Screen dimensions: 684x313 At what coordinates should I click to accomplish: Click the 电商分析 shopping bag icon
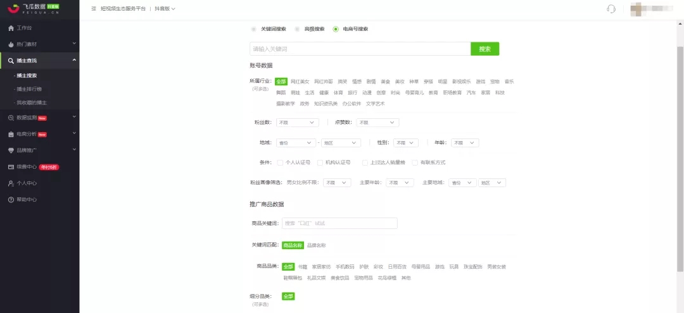click(11, 134)
